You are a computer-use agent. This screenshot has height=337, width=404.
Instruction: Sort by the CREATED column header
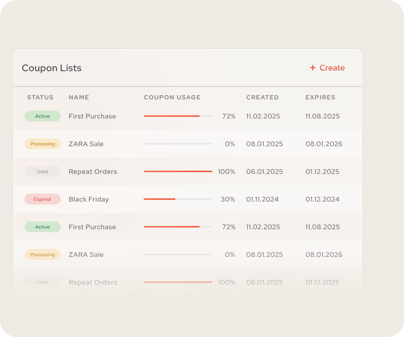pyautogui.click(x=262, y=97)
